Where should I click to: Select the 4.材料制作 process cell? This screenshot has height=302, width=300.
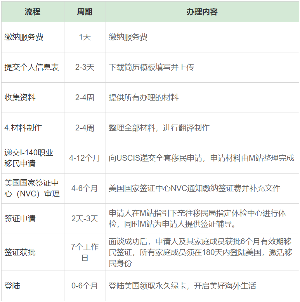(23, 128)
